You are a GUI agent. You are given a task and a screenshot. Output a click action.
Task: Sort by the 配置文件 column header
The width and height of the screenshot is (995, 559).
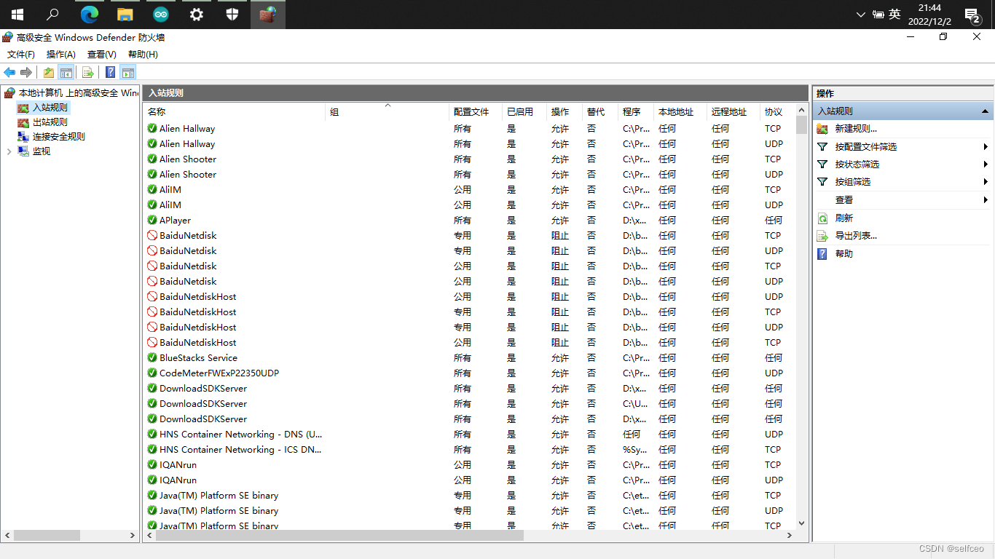pyautogui.click(x=476, y=111)
